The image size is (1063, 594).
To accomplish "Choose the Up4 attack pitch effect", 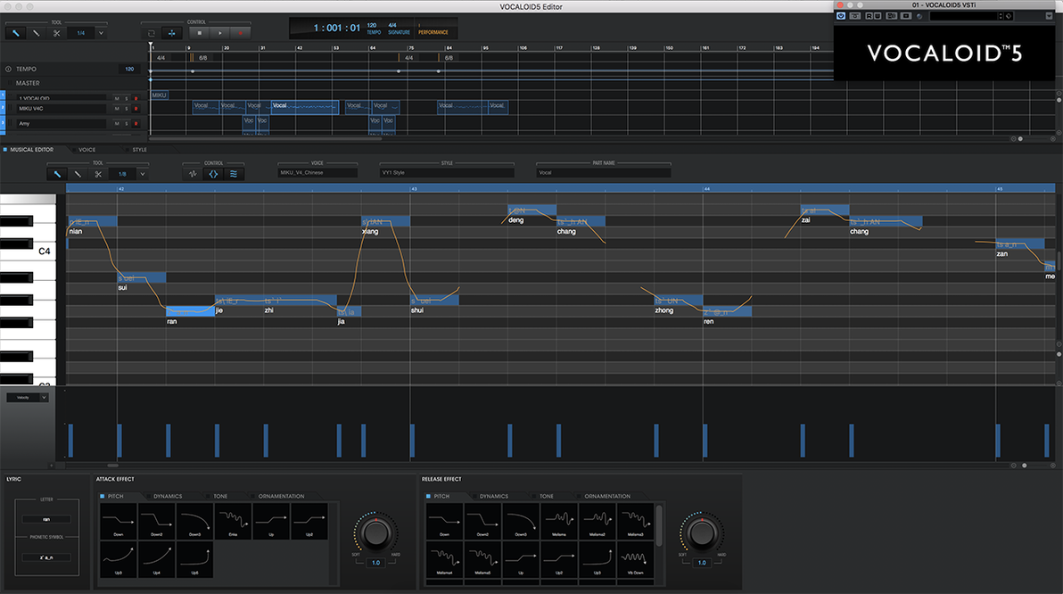I will pyautogui.click(x=157, y=559).
